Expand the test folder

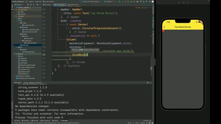tap(17, 54)
